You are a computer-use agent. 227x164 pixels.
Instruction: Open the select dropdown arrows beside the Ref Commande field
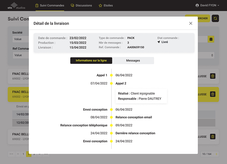click(212, 55)
